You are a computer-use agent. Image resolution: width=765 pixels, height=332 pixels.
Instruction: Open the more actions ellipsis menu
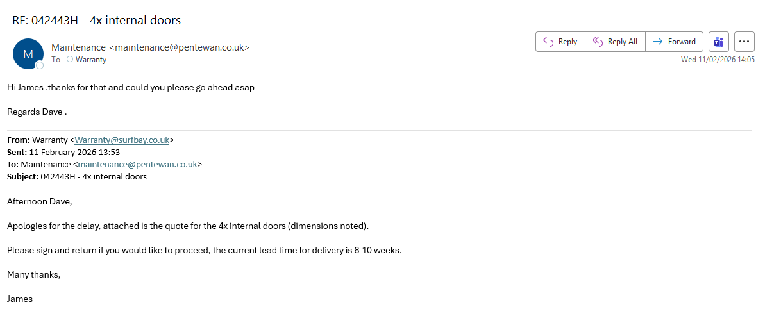744,42
